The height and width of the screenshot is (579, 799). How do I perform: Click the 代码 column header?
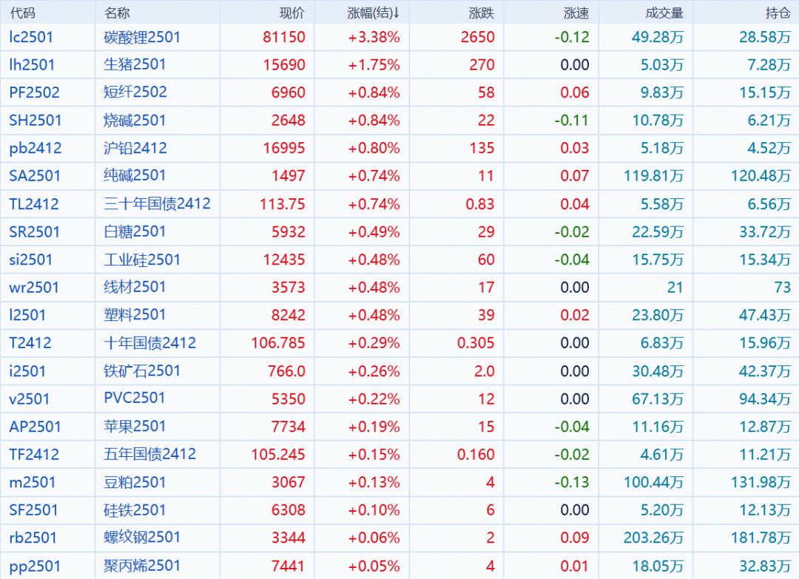tap(22, 13)
